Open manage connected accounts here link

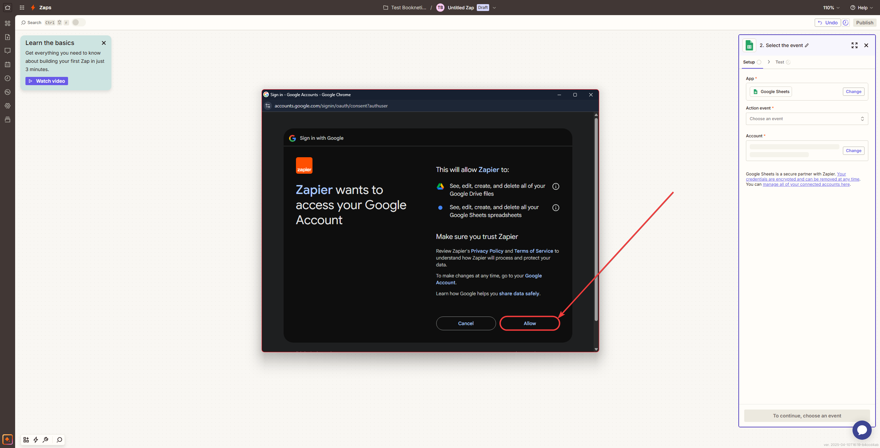point(806,184)
